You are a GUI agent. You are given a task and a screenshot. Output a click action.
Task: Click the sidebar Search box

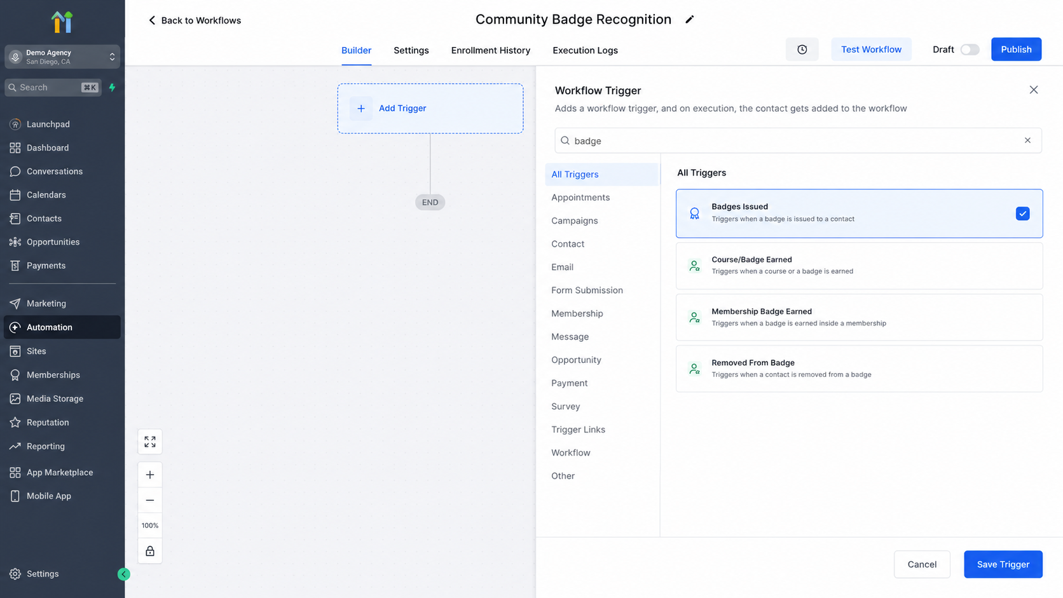click(x=53, y=88)
